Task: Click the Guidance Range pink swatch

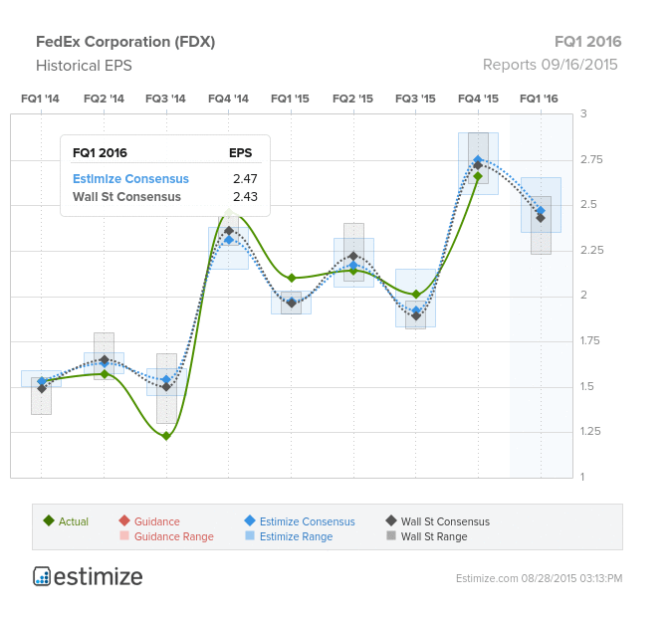Action: click(x=124, y=535)
